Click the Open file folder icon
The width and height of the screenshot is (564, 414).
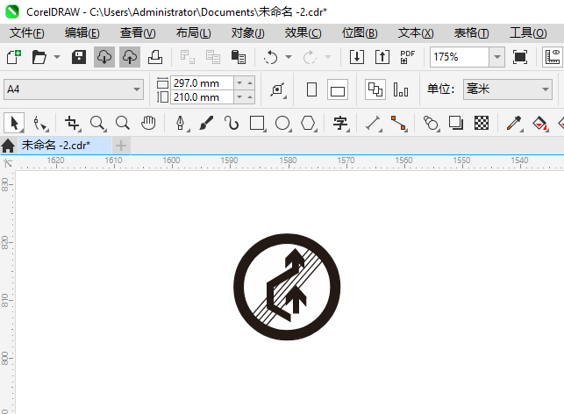pos(39,57)
